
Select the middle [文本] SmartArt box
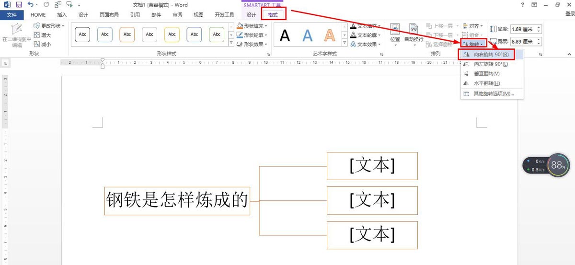[x=372, y=201]
